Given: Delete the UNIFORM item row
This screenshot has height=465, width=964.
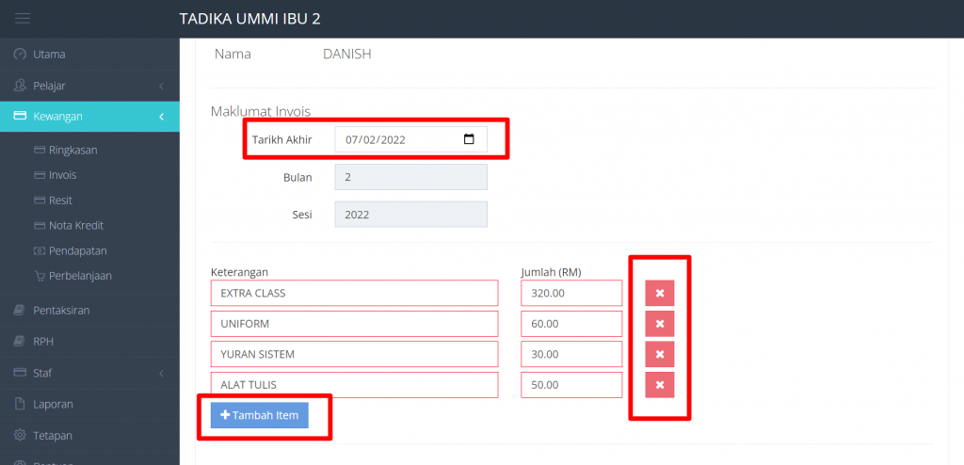Looking at the screenshot, I should tap(659, 324).
